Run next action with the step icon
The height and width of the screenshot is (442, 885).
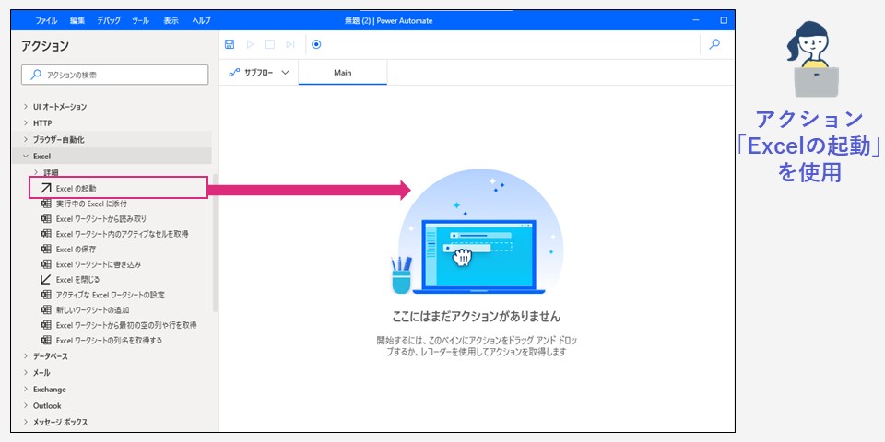click(290, 44)
